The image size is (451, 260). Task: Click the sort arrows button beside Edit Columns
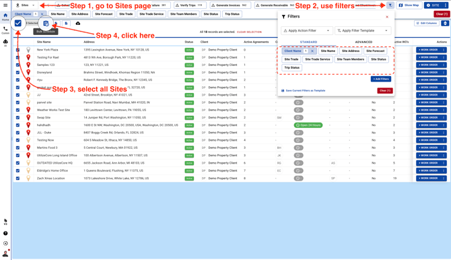(x=445, y=23)
